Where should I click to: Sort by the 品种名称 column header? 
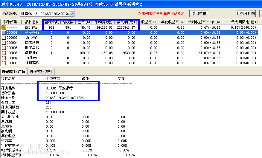point(32,22)
